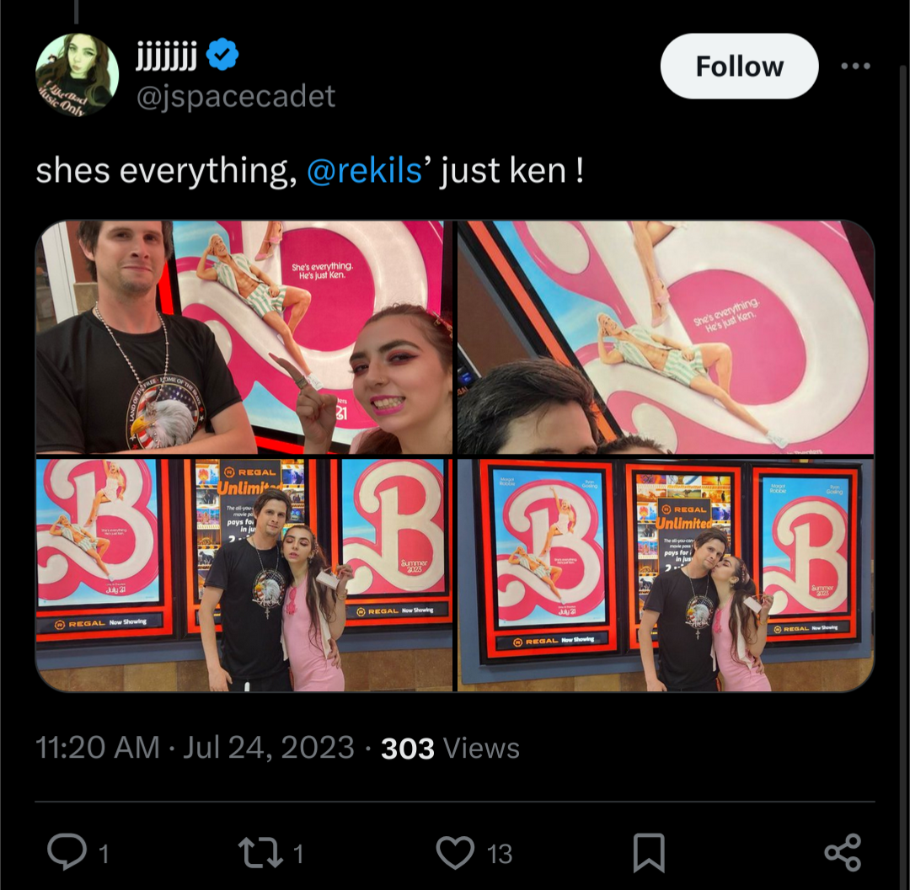Click the display name jjjjjjjj
Image resolution: width=910 pixels, height=890 pixels.
[x=166, y=56]
